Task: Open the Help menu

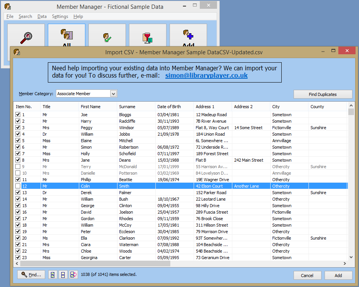Action: 78,16
